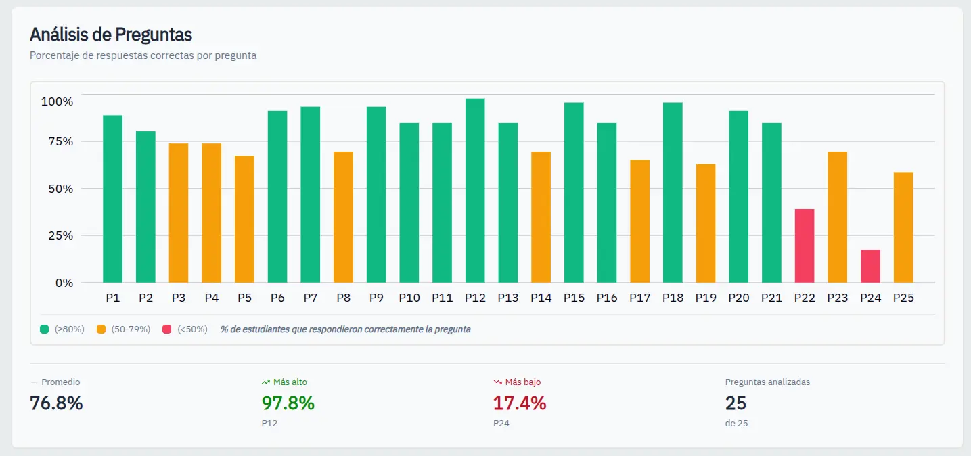Click the green (≥80%) legend swatch
This screenshot has width=971, height=456.
click(45, 329)
